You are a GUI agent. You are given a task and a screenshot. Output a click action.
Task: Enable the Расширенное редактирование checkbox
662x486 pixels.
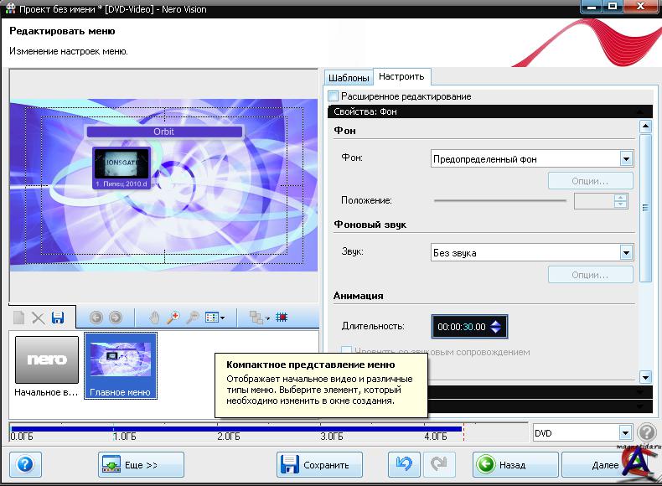coord(334,96)
